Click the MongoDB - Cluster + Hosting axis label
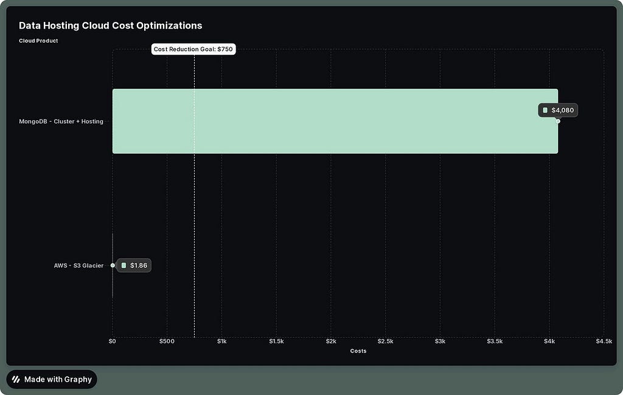Screen dimensions: 623x395 tap(61, 122)
